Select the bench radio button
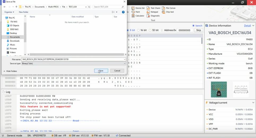This screenshot has width=256, height=138. coord(193,26)
